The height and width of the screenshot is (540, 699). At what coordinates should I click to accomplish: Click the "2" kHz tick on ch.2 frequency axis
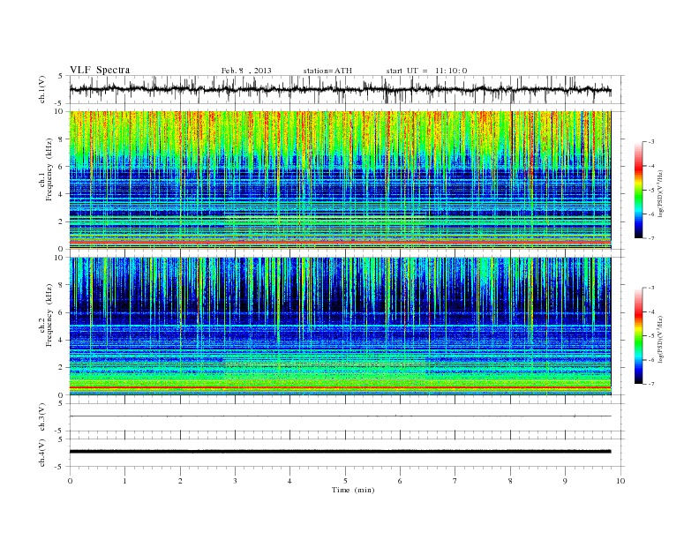tap(61, 368)
